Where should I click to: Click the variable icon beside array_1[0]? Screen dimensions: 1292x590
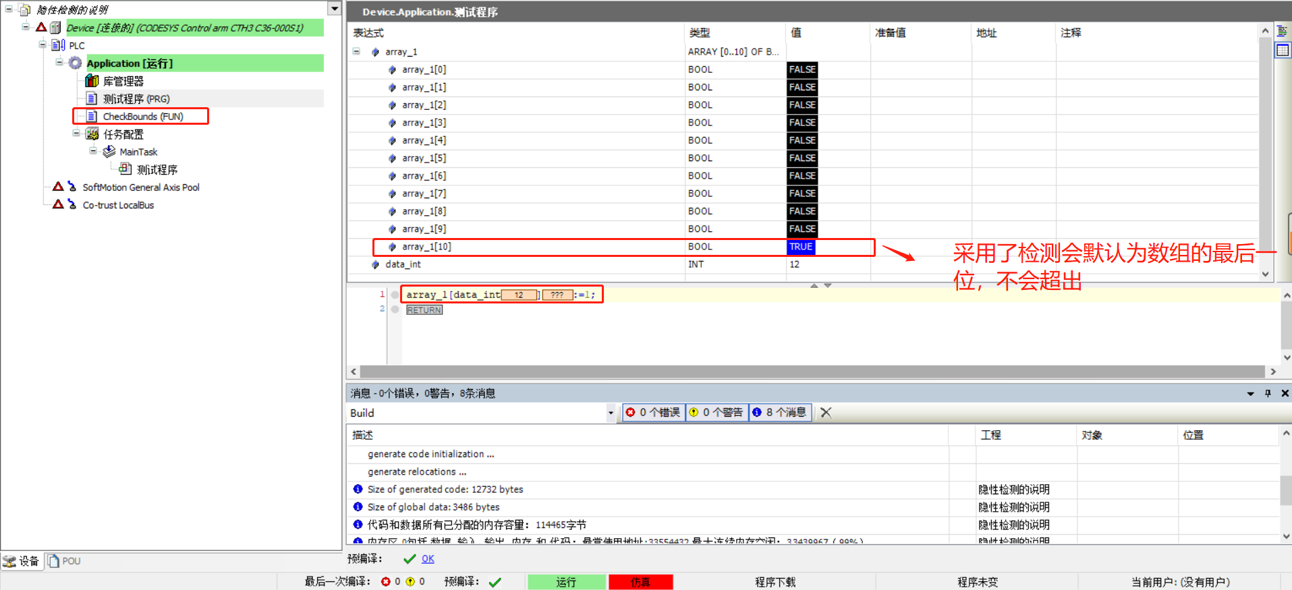pos(393,69)
